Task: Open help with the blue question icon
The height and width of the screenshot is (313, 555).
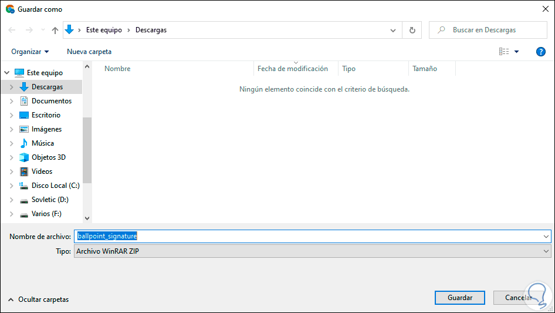Action: pyautogui.click(x=540, y=52)
